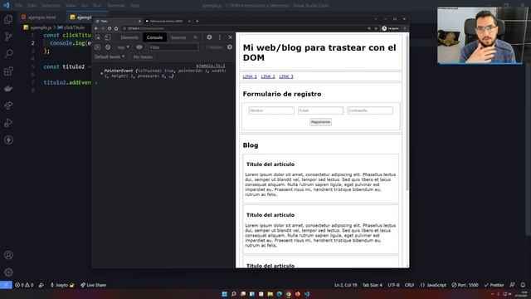Toggle the console sidebar
531x299 pixels.
pyautogui.click(x=98, y=47)
